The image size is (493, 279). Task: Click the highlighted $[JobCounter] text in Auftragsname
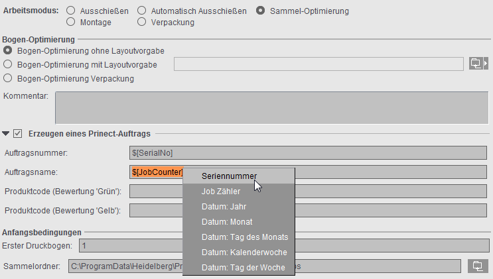[x=157, y=172]
